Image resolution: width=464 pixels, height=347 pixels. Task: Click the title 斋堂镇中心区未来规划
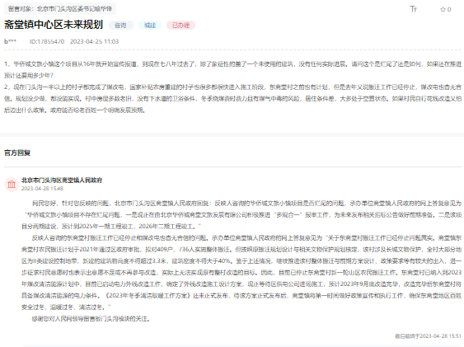point(54,25)
